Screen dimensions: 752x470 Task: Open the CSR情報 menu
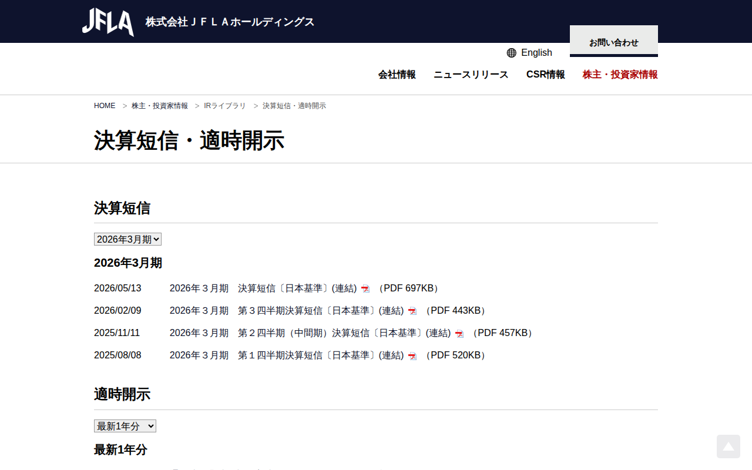click(546, 75)
